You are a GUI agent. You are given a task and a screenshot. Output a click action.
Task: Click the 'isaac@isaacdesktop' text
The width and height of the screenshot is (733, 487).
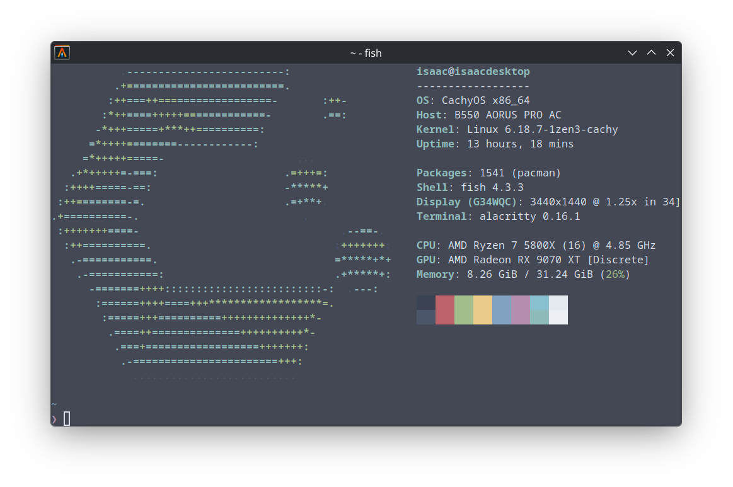coord(473,72)
